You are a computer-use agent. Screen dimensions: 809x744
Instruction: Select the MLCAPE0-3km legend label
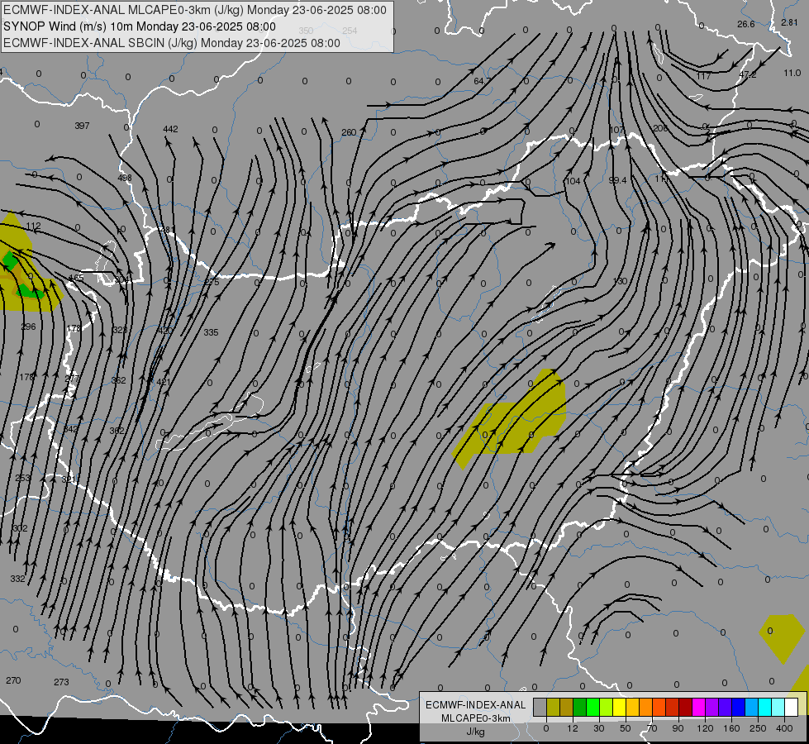[476, 718]
